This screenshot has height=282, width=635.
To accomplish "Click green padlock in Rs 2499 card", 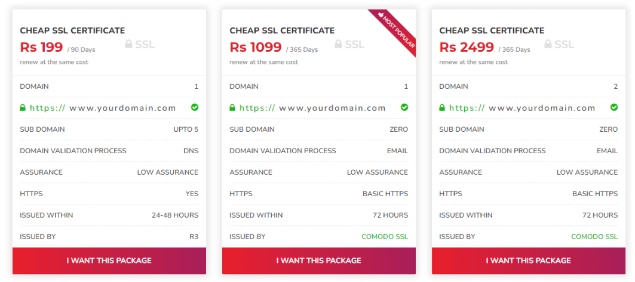I will (442, 108).
